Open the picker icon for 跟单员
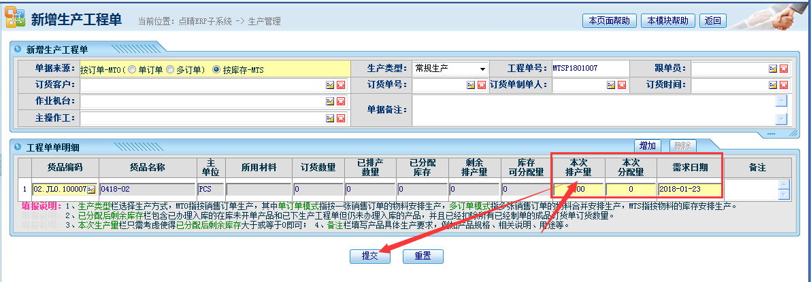The height and width of the screenshot is (282, 811). pyautogui.click(x=773, y=69)
